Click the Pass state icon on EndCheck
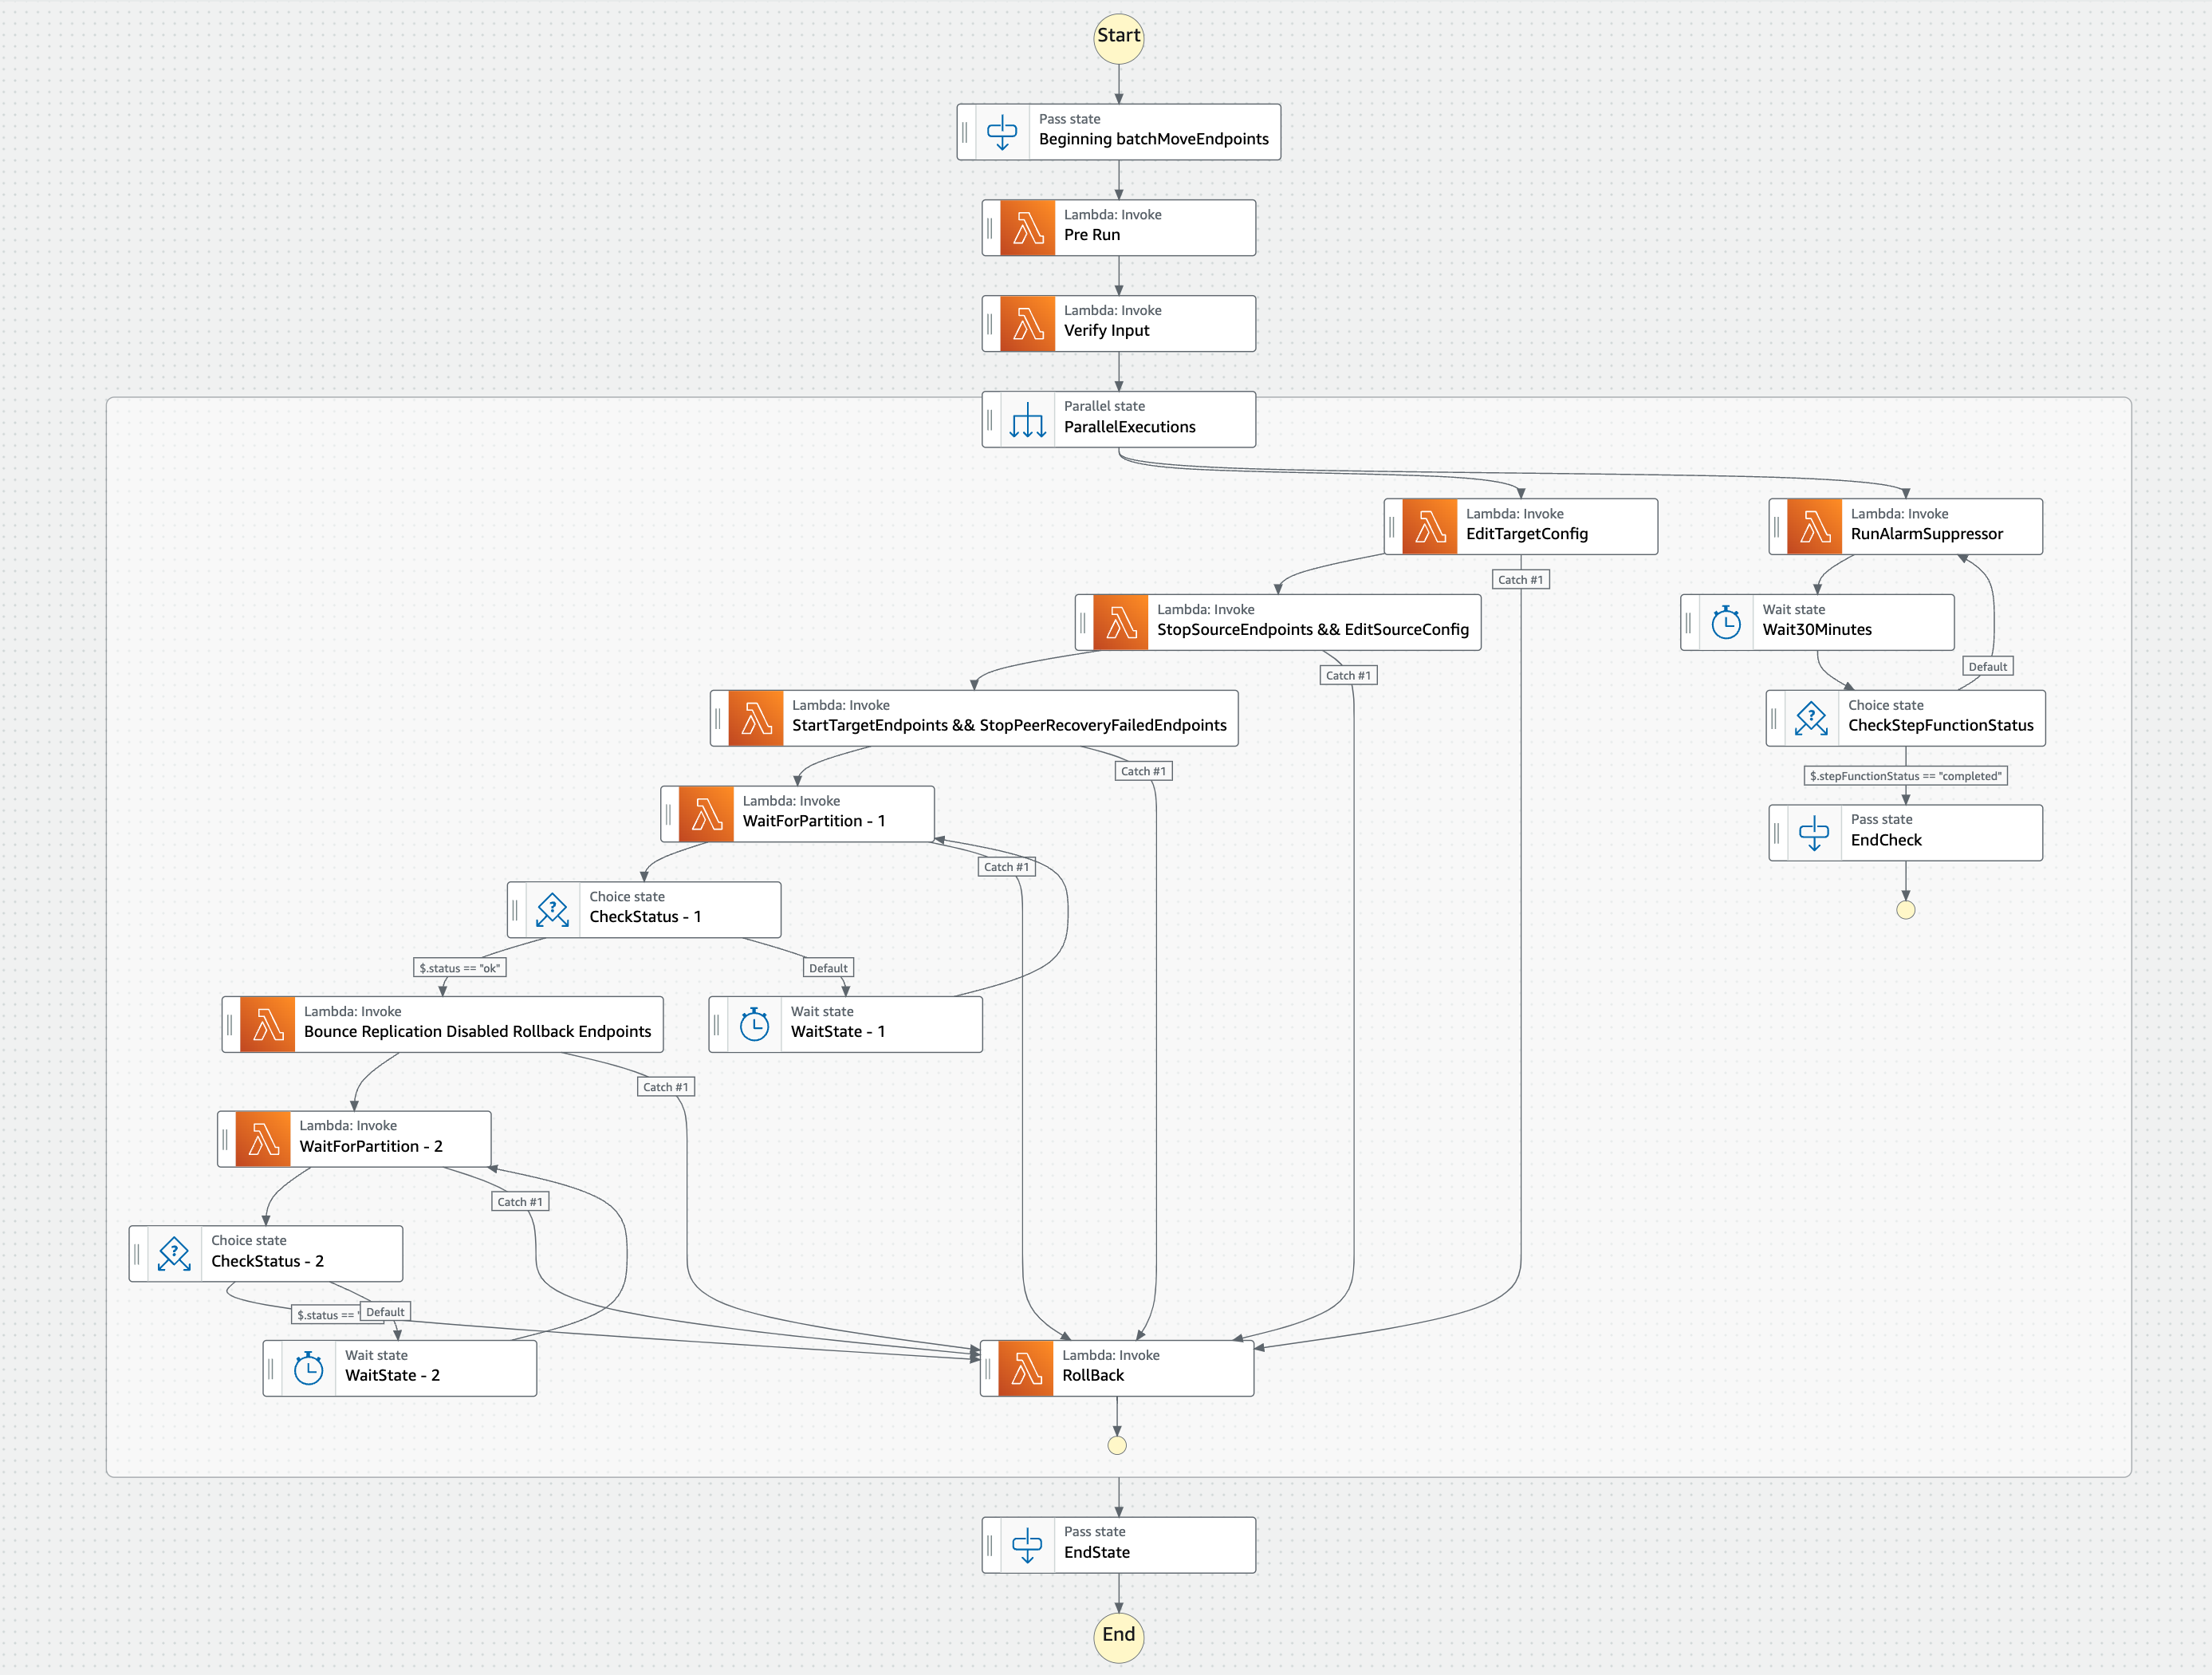Viewport: 2212px width, 1675px height. [1814, 833]
